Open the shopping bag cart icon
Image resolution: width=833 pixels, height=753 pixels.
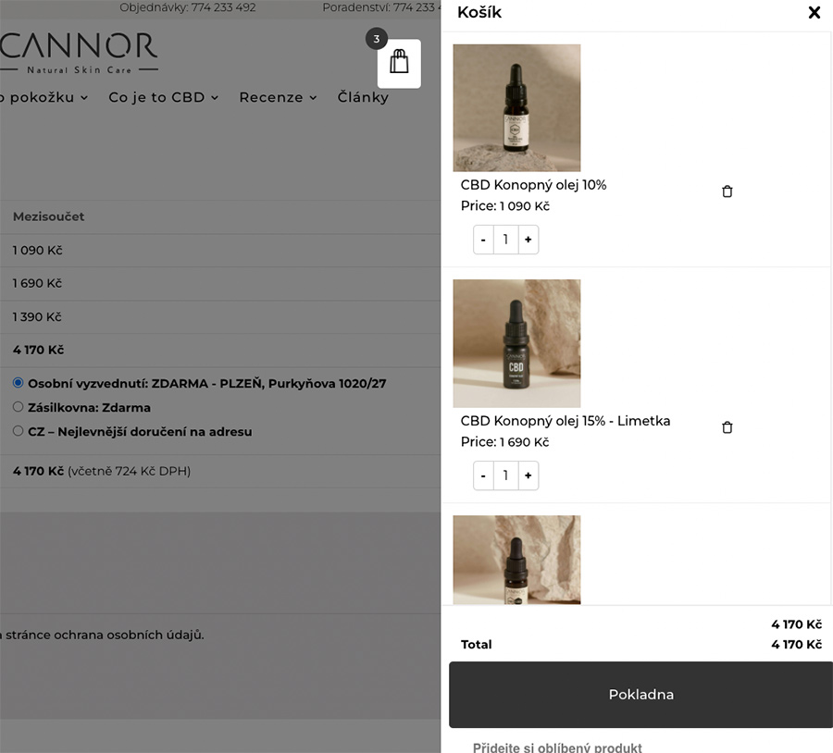(x=399, y=63)
